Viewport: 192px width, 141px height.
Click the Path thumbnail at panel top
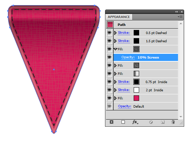click(110, 25)
